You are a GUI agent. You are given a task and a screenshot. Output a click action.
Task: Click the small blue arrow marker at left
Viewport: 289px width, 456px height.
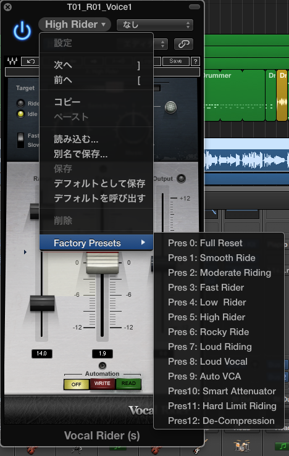(x=25, y=252)
